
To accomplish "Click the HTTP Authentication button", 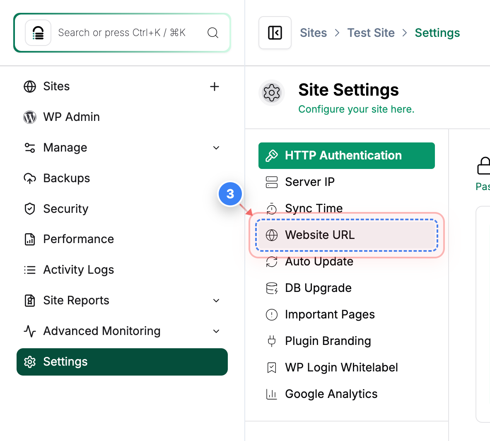I will (346, 155).
